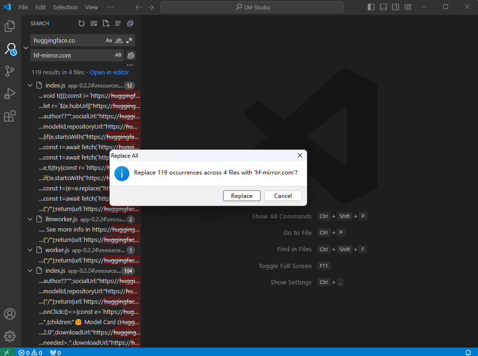This screenshot has width=478, height=356.
Task: View search results as tree
Action: (118, 23)
